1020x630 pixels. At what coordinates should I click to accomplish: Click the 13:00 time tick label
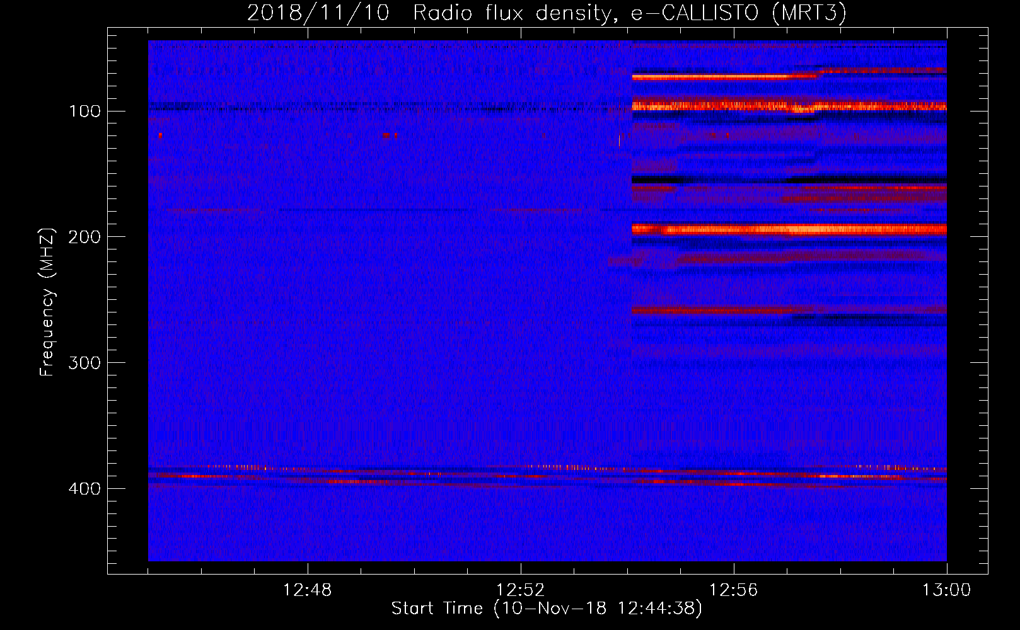coord(947,590)
